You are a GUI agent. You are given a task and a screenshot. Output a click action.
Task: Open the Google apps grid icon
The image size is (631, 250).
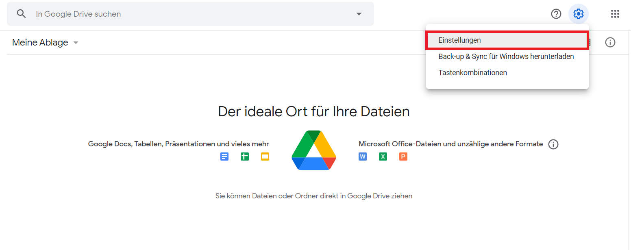tap(615, 14)
